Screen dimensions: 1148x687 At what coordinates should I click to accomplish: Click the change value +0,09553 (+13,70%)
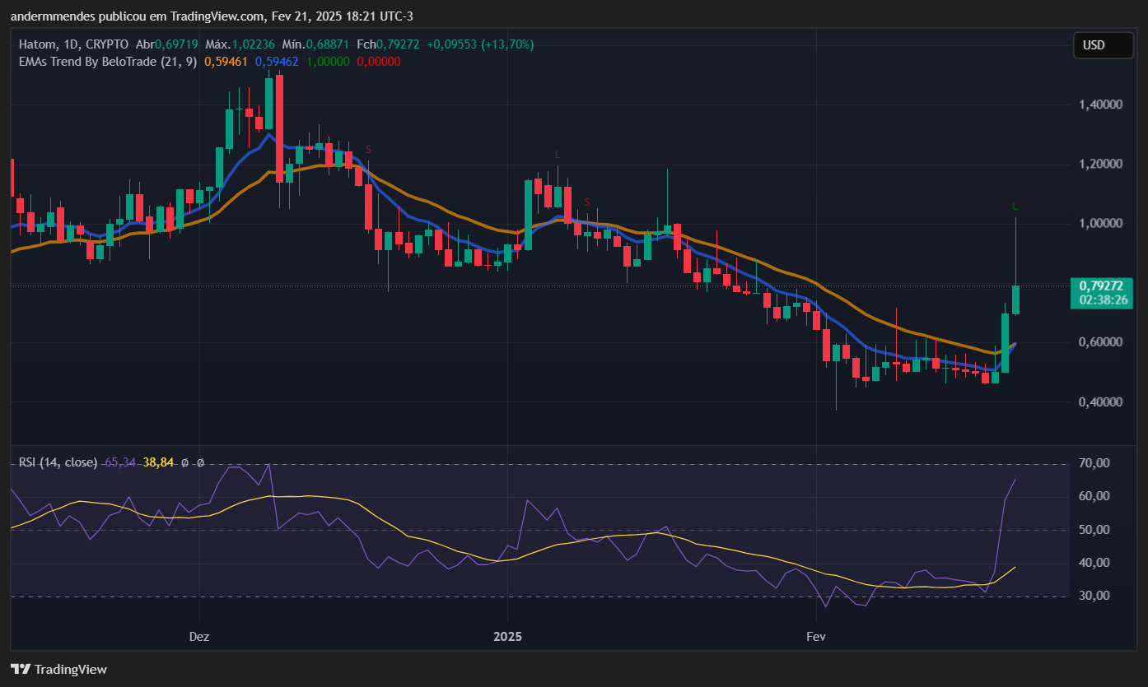coord(479,44)
